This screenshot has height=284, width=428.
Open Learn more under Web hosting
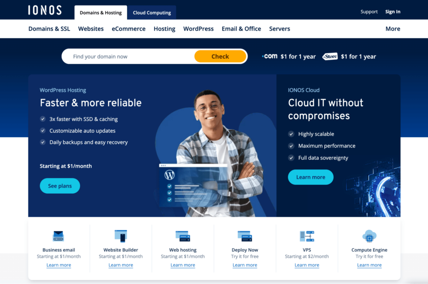point(183,265)
